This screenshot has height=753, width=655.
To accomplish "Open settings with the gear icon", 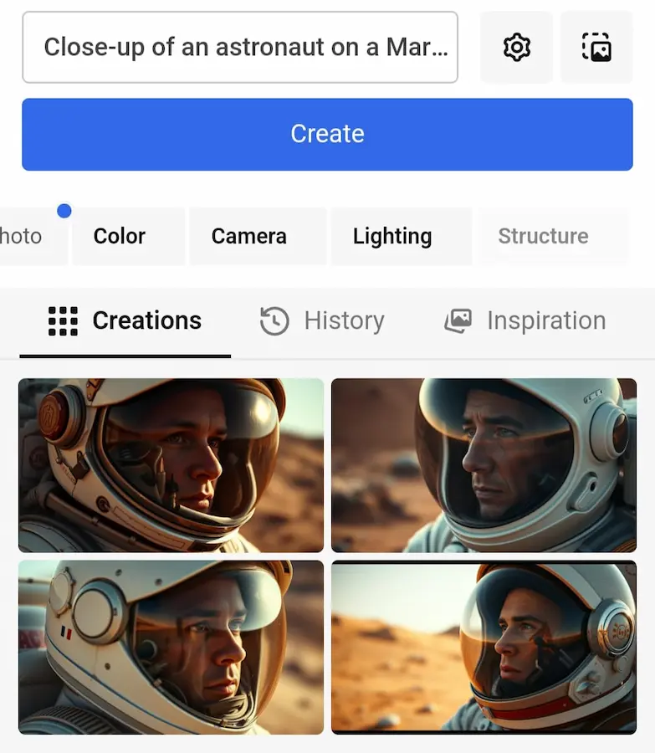I will (x=516, y=47).
